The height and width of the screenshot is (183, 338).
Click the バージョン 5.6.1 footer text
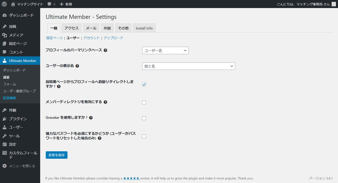coord(321,178)
